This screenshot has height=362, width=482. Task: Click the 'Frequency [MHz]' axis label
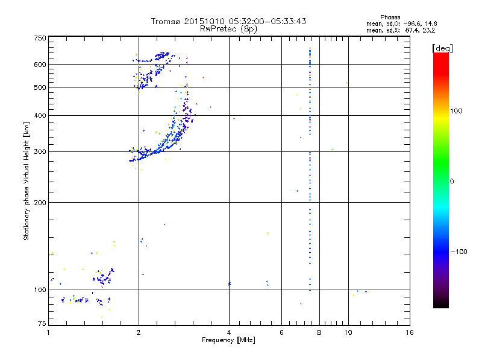pos(228,340)
